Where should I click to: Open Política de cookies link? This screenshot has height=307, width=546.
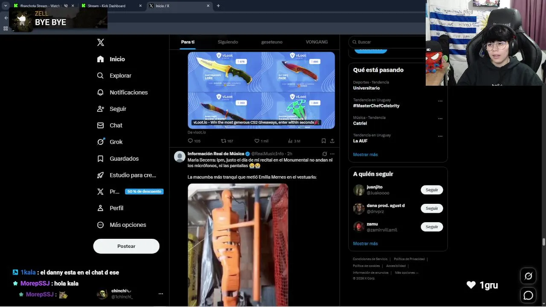coord(366,266)
